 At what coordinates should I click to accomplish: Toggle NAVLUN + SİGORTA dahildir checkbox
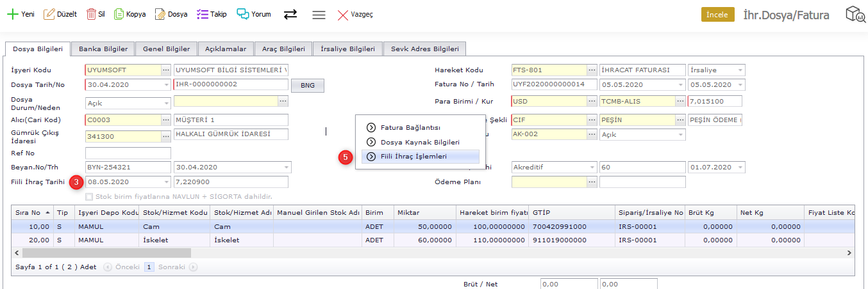(x=90, y=196)
